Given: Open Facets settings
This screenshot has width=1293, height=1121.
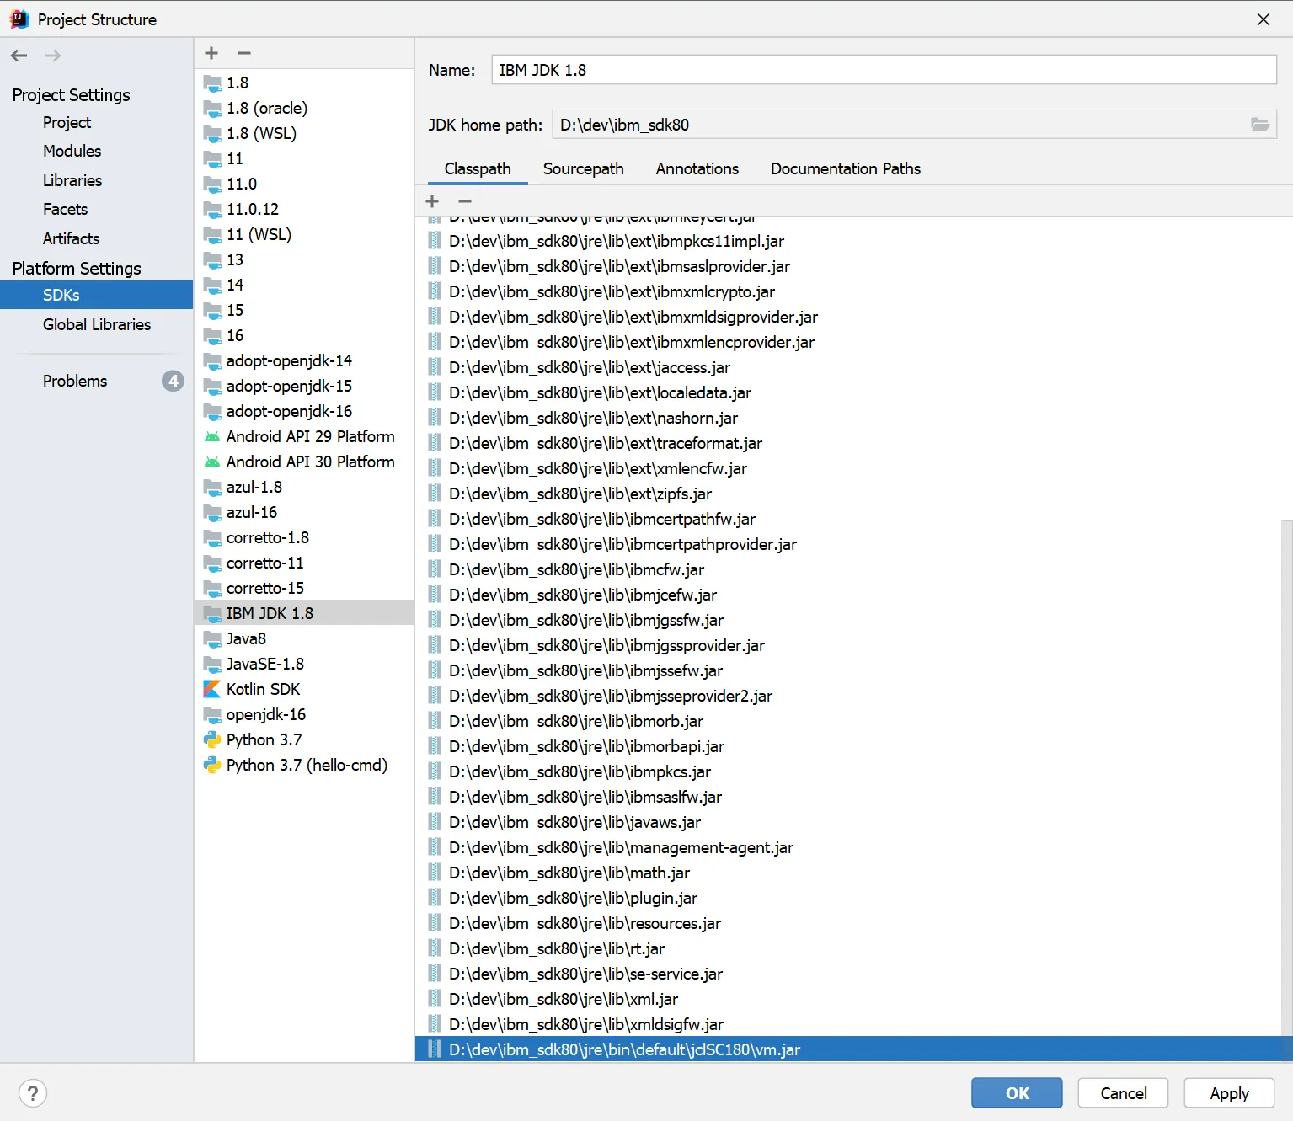Looking at the screenshot, I should (66, 209).
